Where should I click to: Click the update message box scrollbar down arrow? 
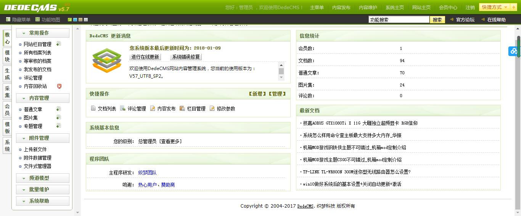[x=281, y=77]
